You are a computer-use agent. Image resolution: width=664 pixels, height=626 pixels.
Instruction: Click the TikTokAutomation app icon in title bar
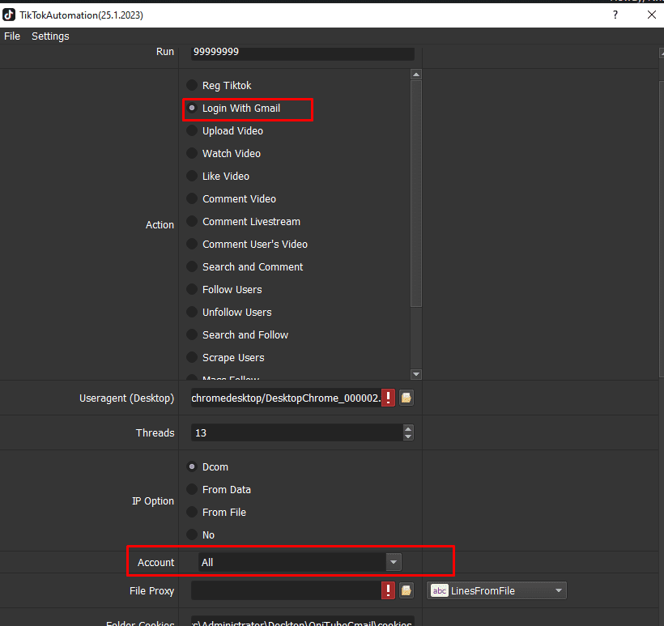pos(9,15)
